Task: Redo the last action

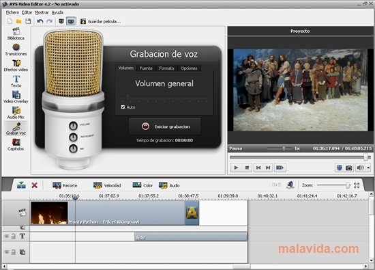Action: [49, 21]
